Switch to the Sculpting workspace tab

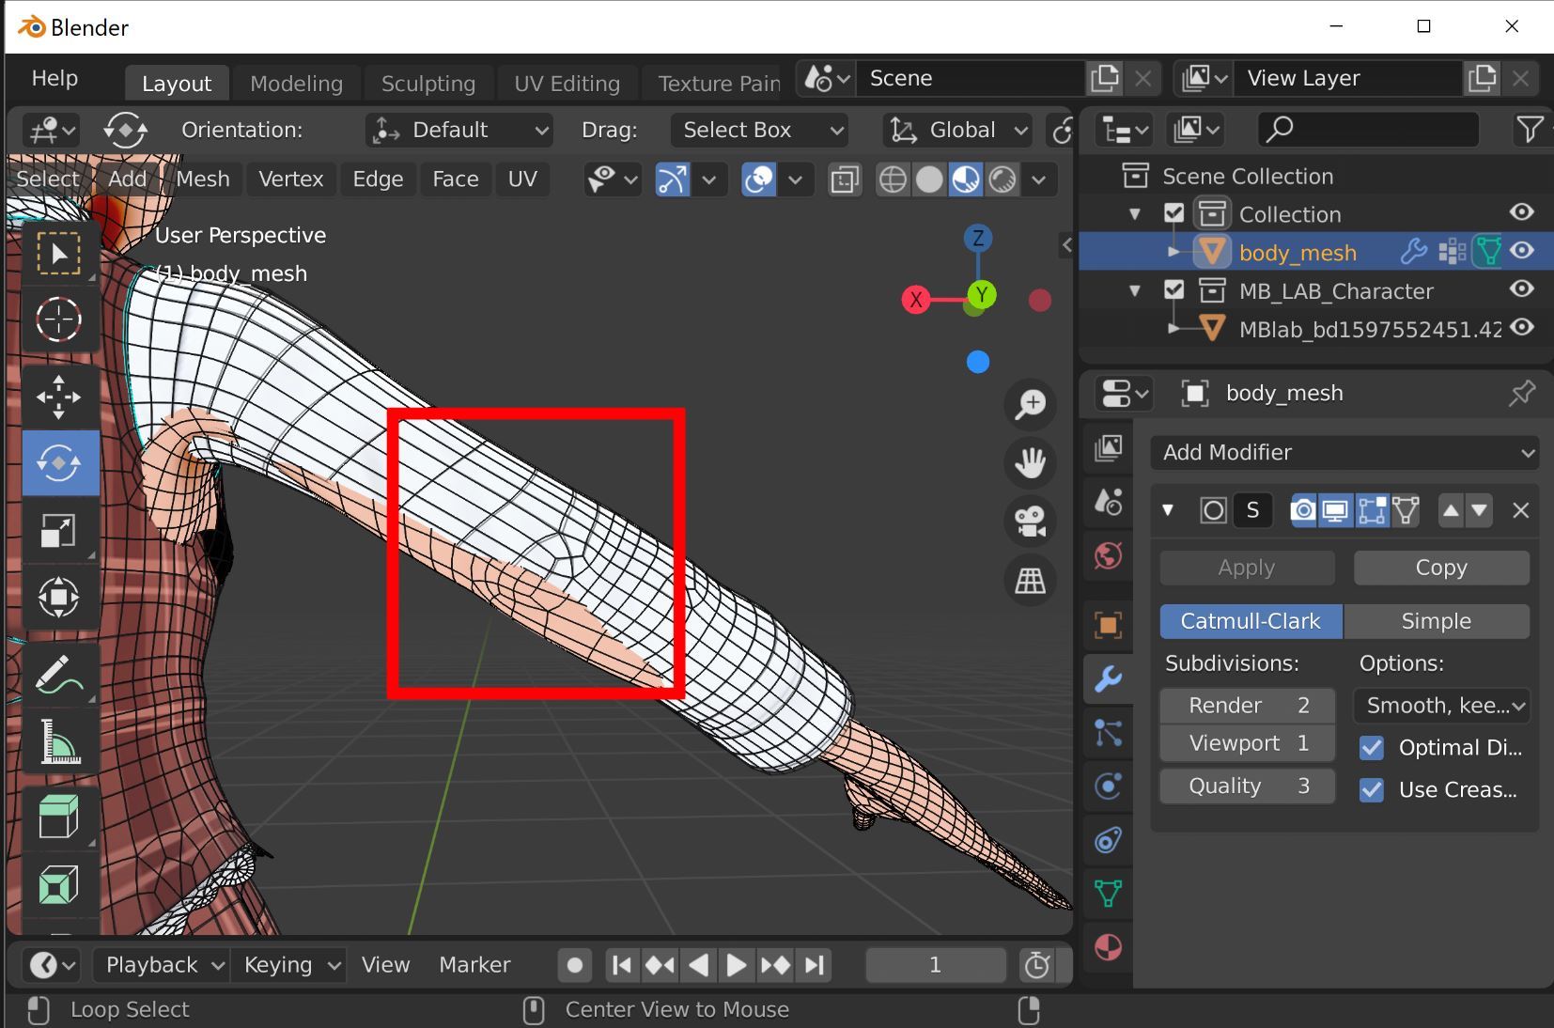(x=427, y=84)
